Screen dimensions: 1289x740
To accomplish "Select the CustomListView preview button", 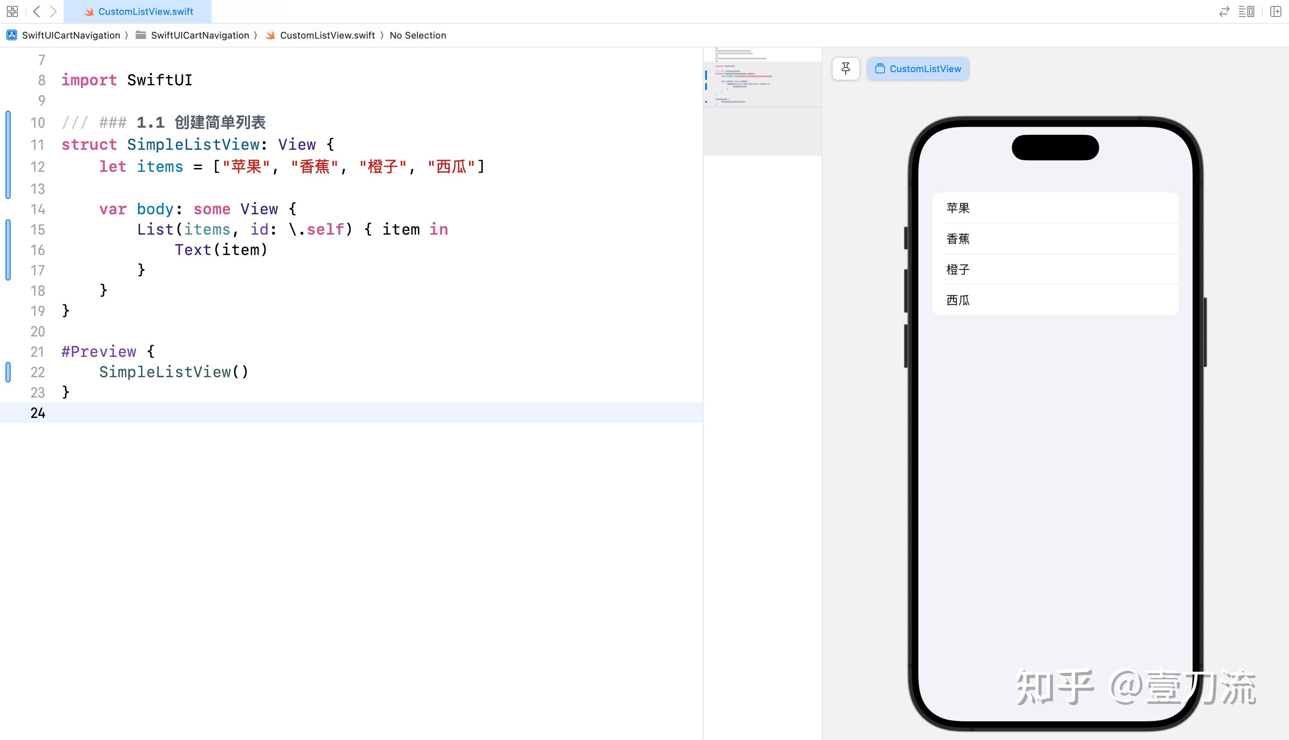I will click(918, 69).
